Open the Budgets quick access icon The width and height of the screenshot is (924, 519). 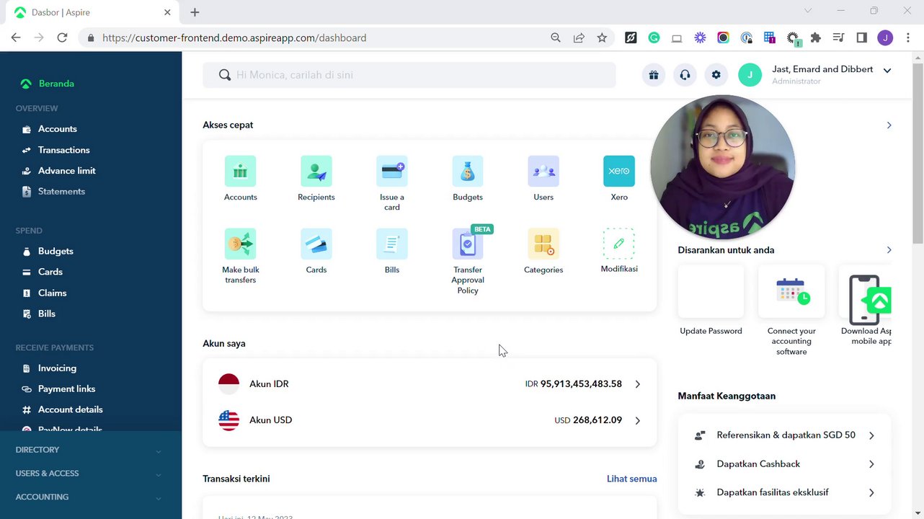(468, 171)
